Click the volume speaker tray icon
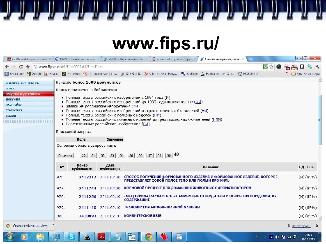The image size is (326, 244). pos(277,237)
